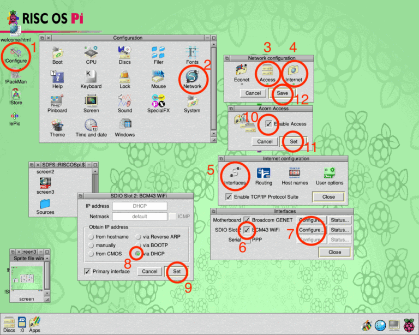Open Discs icon on icon bar

(x=9, y=324)
